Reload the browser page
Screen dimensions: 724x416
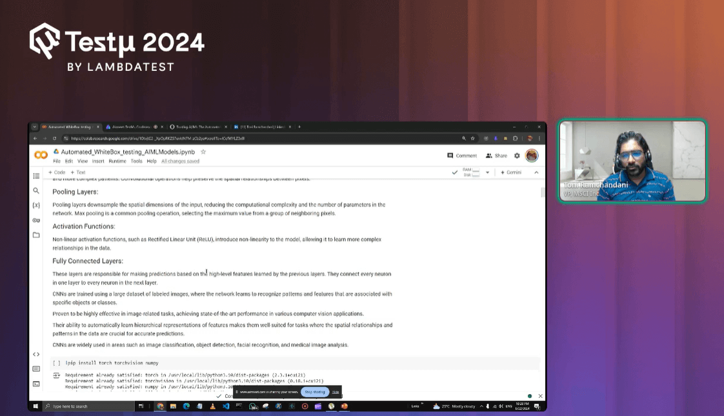coord(54,138)
